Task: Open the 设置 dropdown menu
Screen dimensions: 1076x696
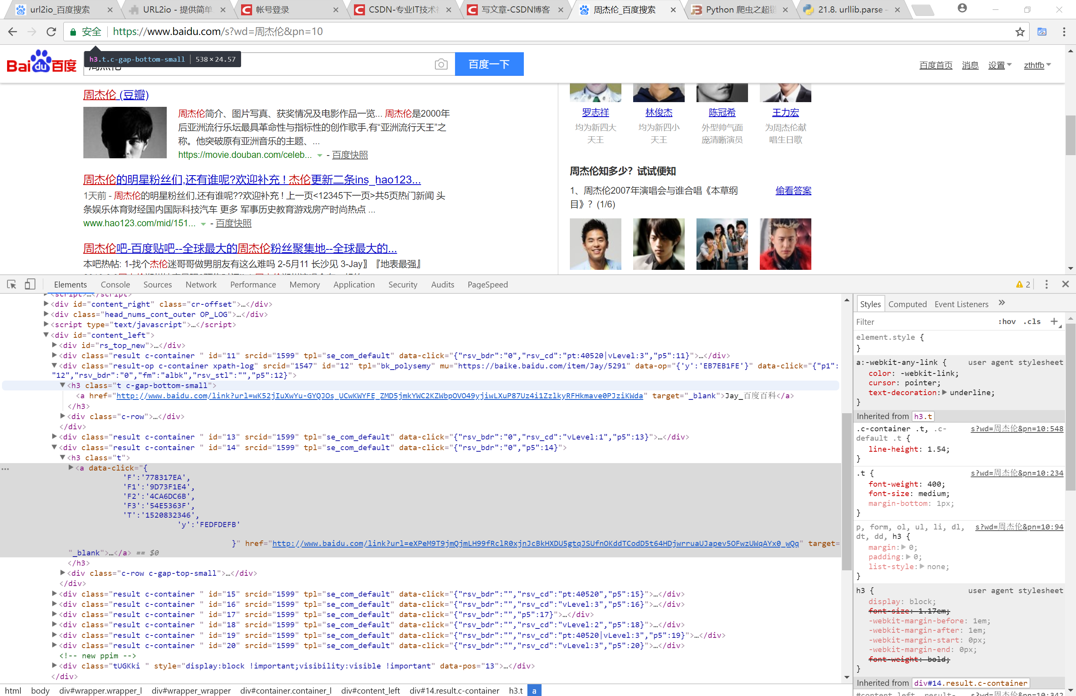Action: pyautogui.click(x=1000, y=66)
